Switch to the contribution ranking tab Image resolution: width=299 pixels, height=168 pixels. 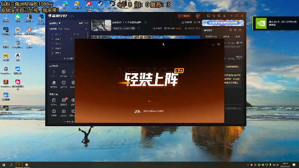point(226,36)
